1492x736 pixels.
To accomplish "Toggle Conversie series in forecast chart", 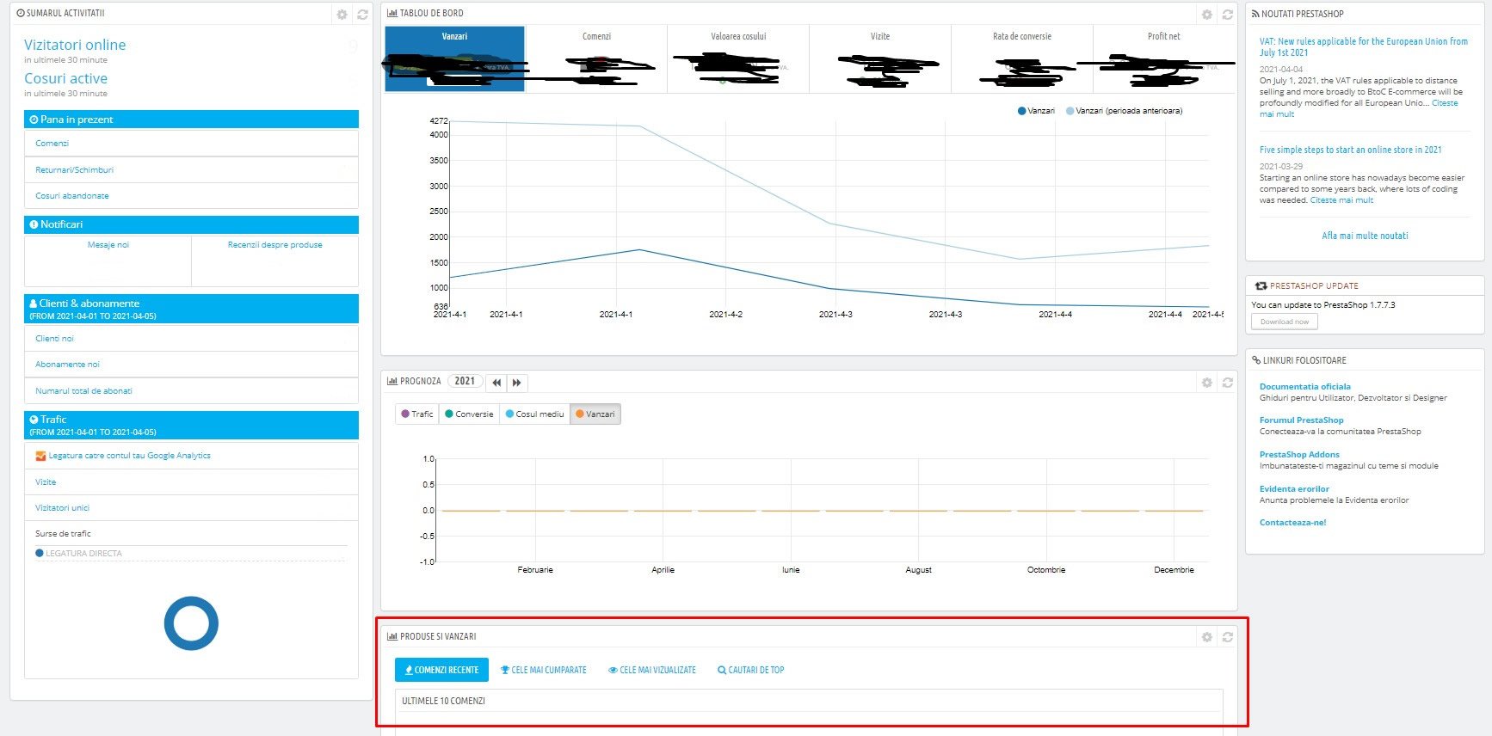I will (470, 414).
